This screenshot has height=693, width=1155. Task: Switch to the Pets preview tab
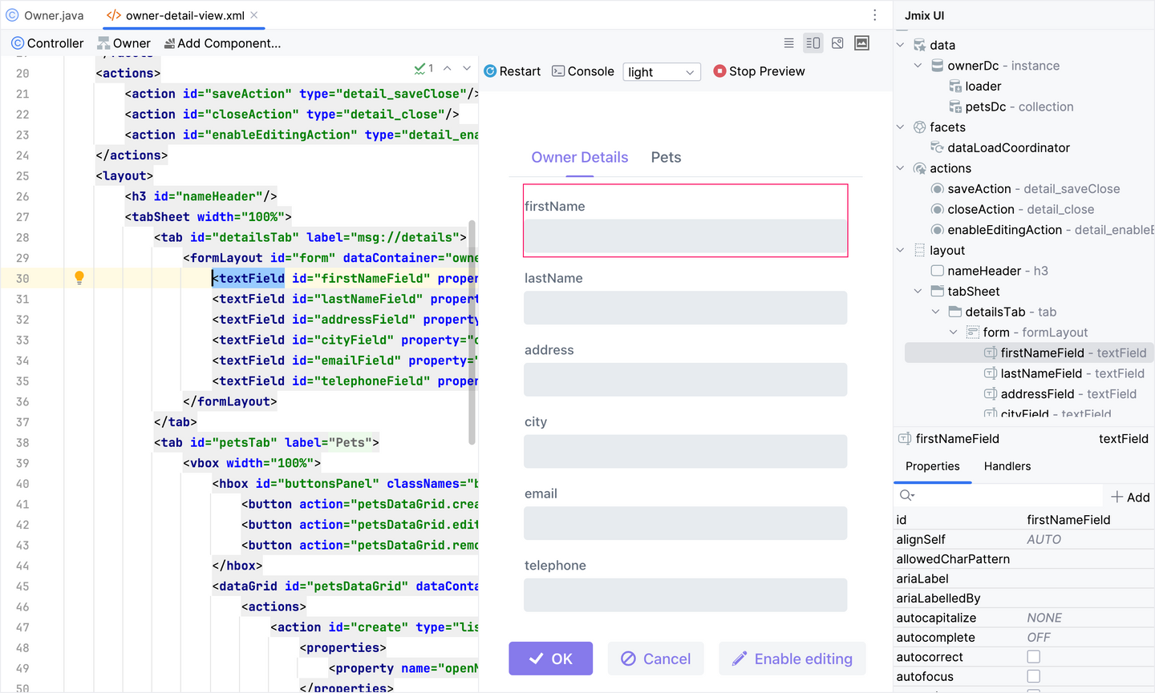(666, 158)
